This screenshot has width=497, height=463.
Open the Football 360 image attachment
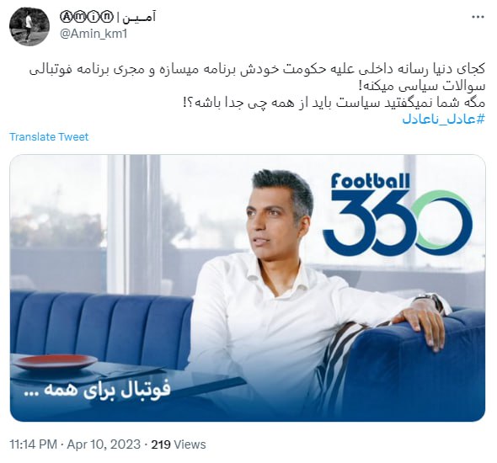[248, 288]
